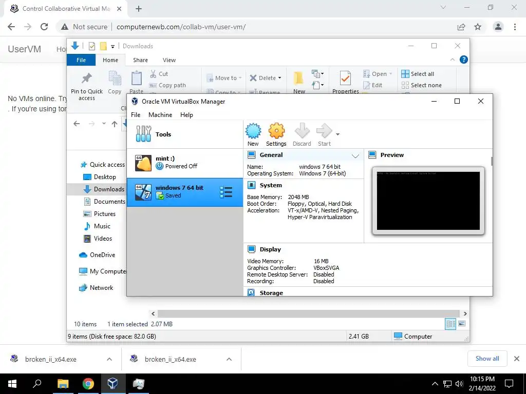Select Pictures in Explorer sidebar
Viewport: 526px width, 394px height.
coord(99,214)
